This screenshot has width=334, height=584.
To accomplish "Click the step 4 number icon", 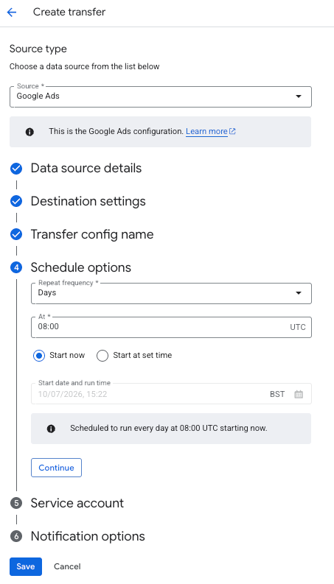I will (16, 267).
